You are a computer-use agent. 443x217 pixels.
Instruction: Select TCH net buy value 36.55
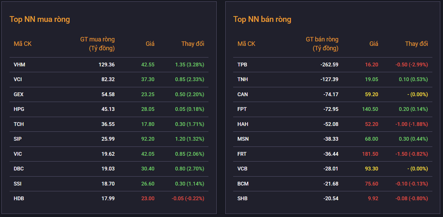[x=108, y=124]
